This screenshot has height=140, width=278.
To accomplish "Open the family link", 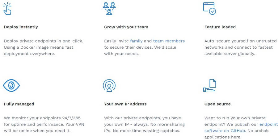I will pyautogui.click(x=136, y=41).
